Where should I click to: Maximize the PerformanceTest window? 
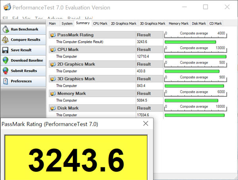point(205,7)
